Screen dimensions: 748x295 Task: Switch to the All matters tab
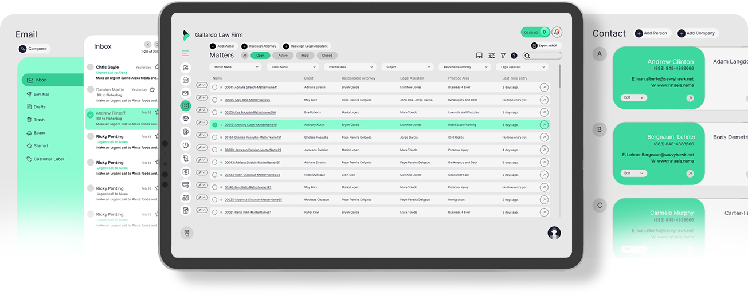pyautogui.click(x=245, y=56)
